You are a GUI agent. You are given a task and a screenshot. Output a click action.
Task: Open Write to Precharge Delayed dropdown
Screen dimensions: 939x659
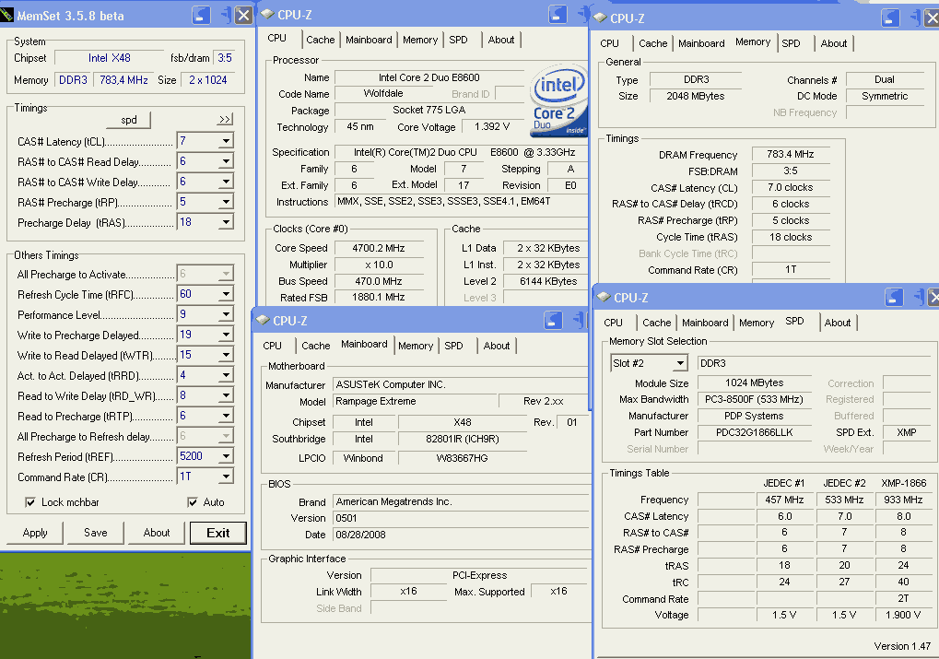point(226,335)
